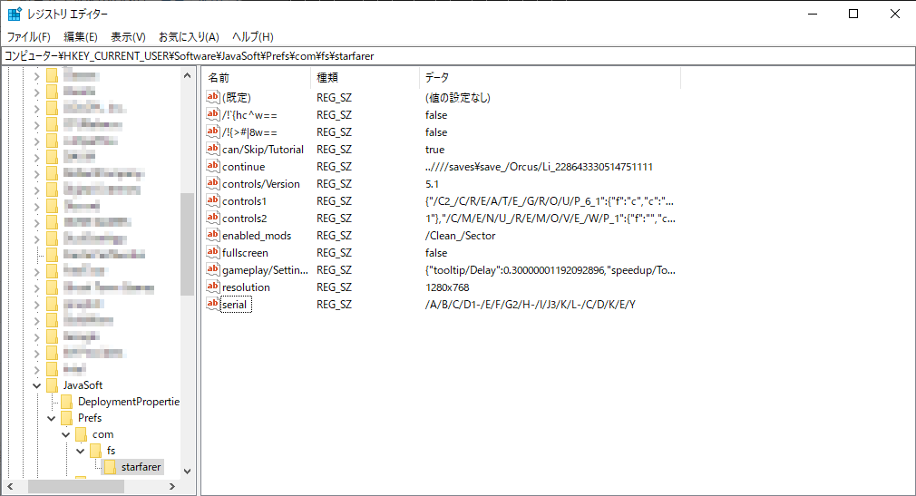Select the string icon of controls2
The image size is (916, 496).
212,218
